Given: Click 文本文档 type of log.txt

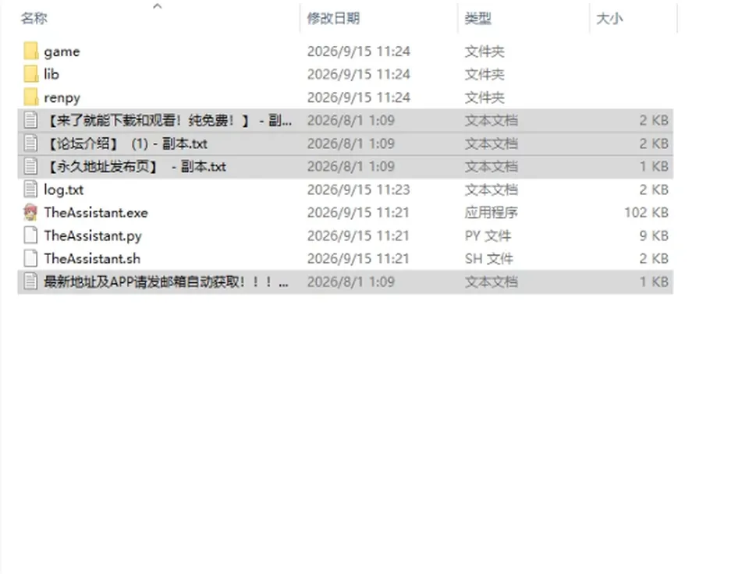Looking at the screenshot, I should pyautogui.click(x=491, y=190).
